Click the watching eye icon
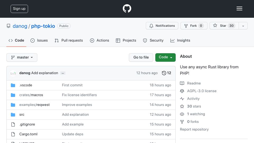This screenshot has height=143, width=254. coord(182,114)
